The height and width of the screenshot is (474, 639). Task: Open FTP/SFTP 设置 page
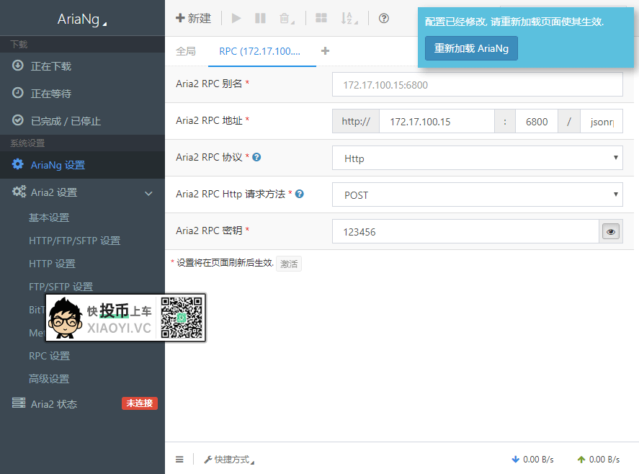[x=61, y=287]
